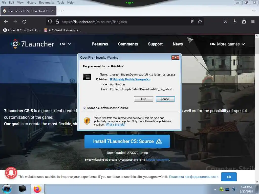Screen dimensions: 259x194
Task: Click the Downloaded: 273379 times text
Action: click(127, 153)
